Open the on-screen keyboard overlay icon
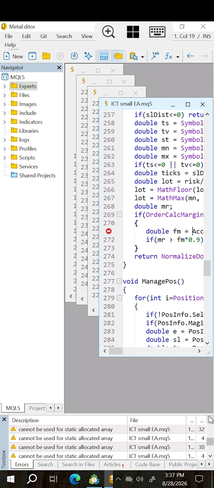This screenshot has width=214, height=488. [158, 32]
